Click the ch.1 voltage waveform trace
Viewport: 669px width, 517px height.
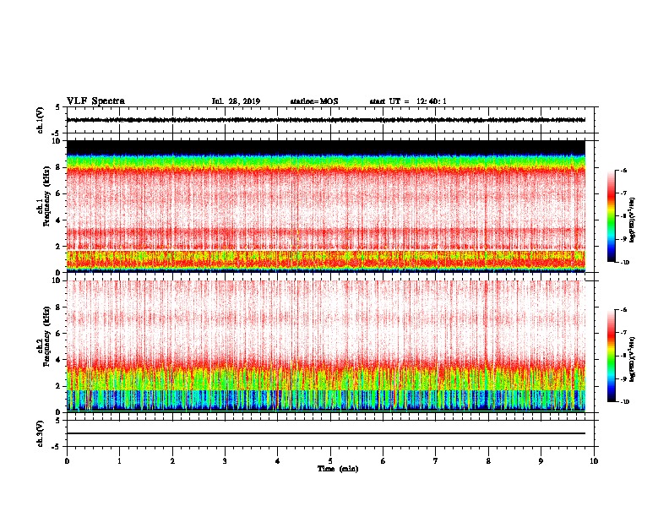pyautogui.click(x=325, y=120)
